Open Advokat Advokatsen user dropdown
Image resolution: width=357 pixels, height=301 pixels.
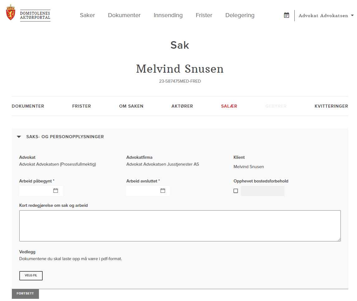click(326, 16)
